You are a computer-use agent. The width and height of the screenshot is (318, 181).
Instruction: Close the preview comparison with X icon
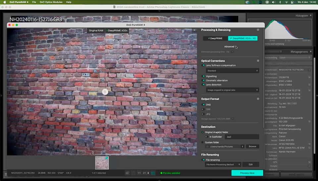tap(194, 30)
